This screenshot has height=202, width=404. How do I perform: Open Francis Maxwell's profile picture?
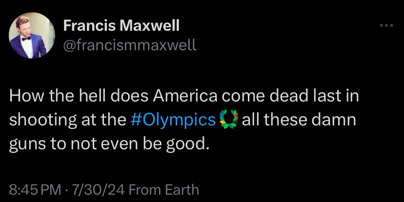(32, 35)
